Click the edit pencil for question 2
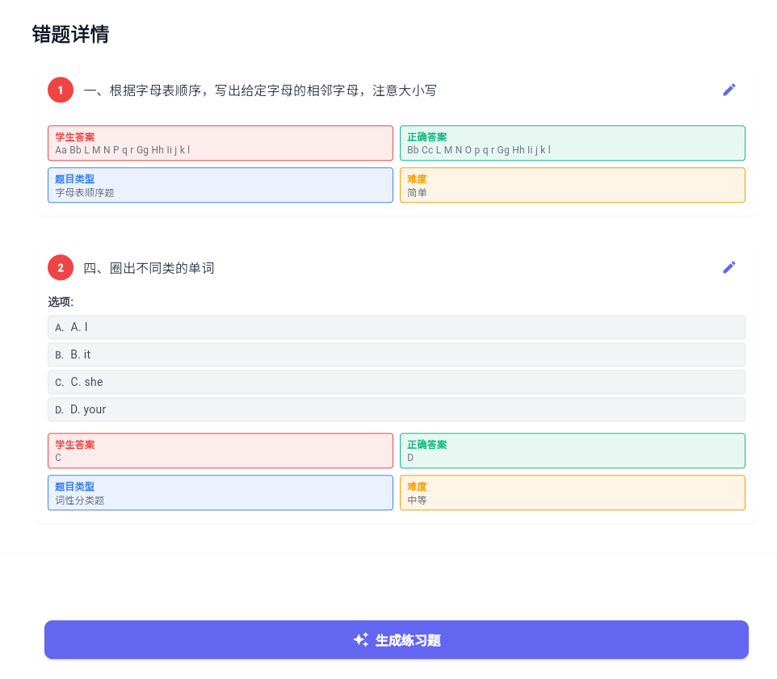 coord(729,267)
